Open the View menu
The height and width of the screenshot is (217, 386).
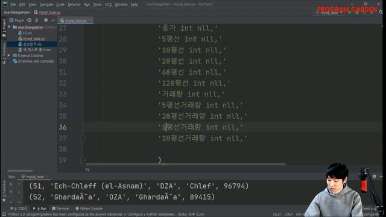pos(32,4)
